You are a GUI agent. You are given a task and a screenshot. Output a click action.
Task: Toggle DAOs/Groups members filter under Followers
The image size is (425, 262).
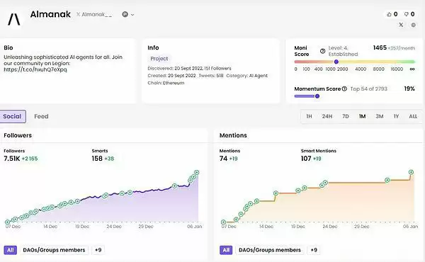tap(54, 250)
